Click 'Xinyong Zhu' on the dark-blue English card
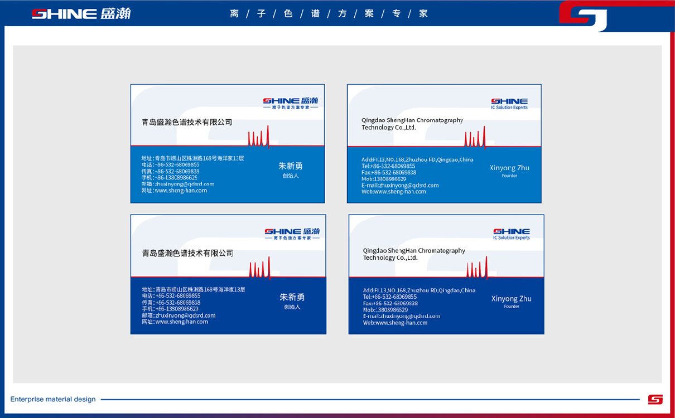This screenshot has width=675, height=418. (512, 299)
